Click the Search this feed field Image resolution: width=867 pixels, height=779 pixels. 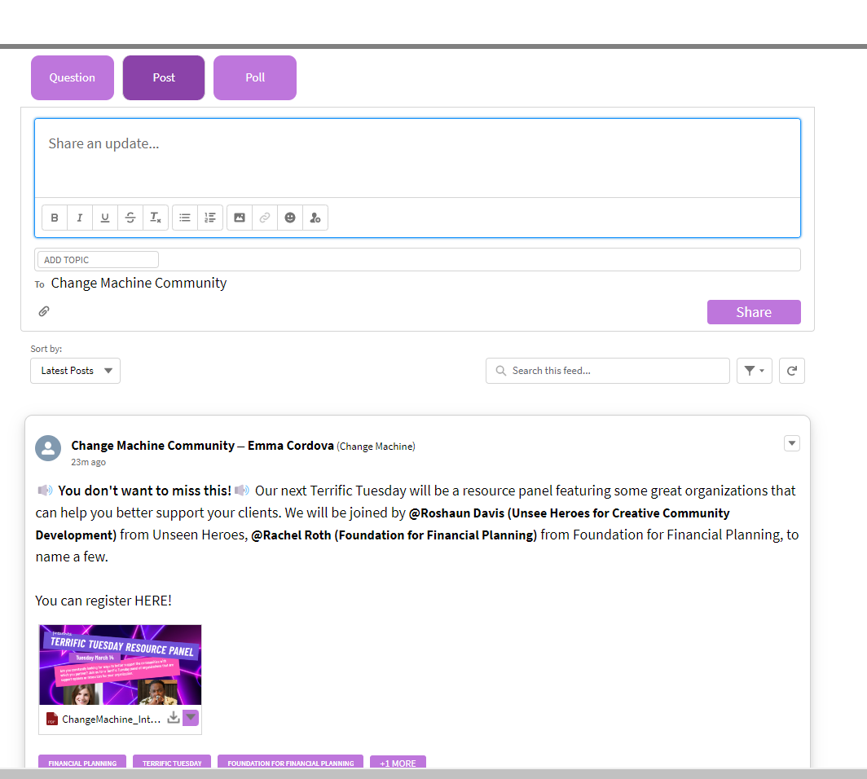(608, 371)
